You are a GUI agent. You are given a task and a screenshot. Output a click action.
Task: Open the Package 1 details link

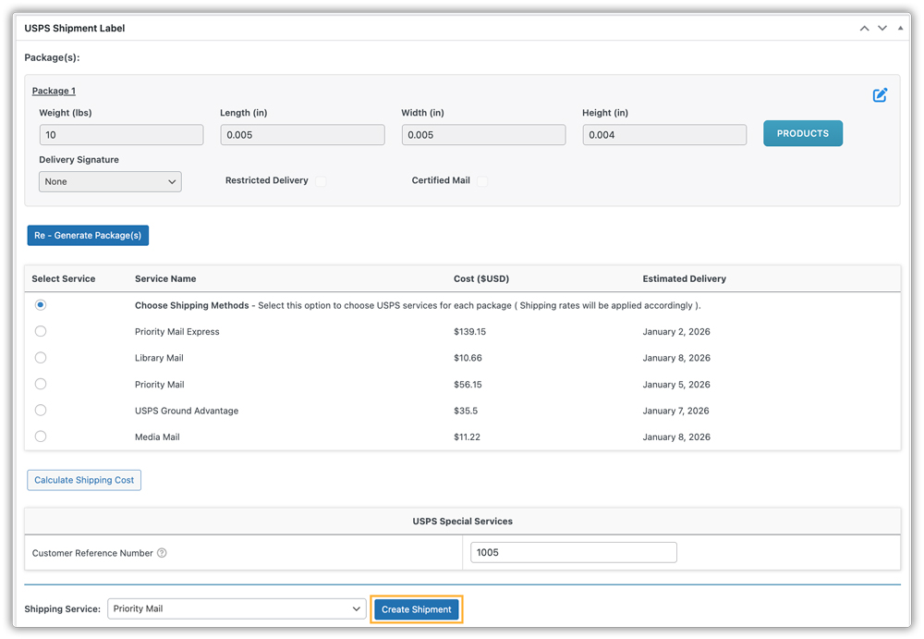(54, 90)
